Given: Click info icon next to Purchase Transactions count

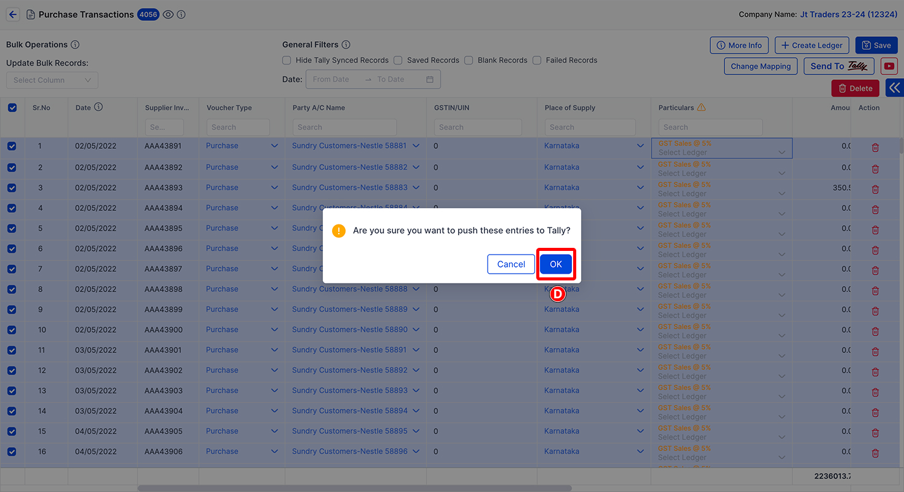Looking at the screenshot, I should tap(181, 15).
